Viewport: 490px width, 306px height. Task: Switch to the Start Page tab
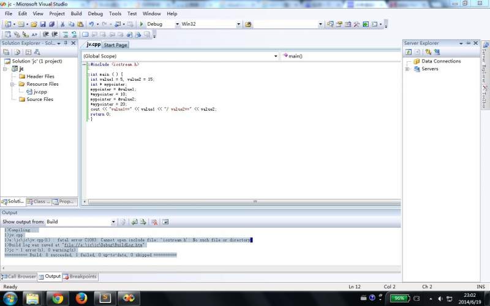[115, 45]
